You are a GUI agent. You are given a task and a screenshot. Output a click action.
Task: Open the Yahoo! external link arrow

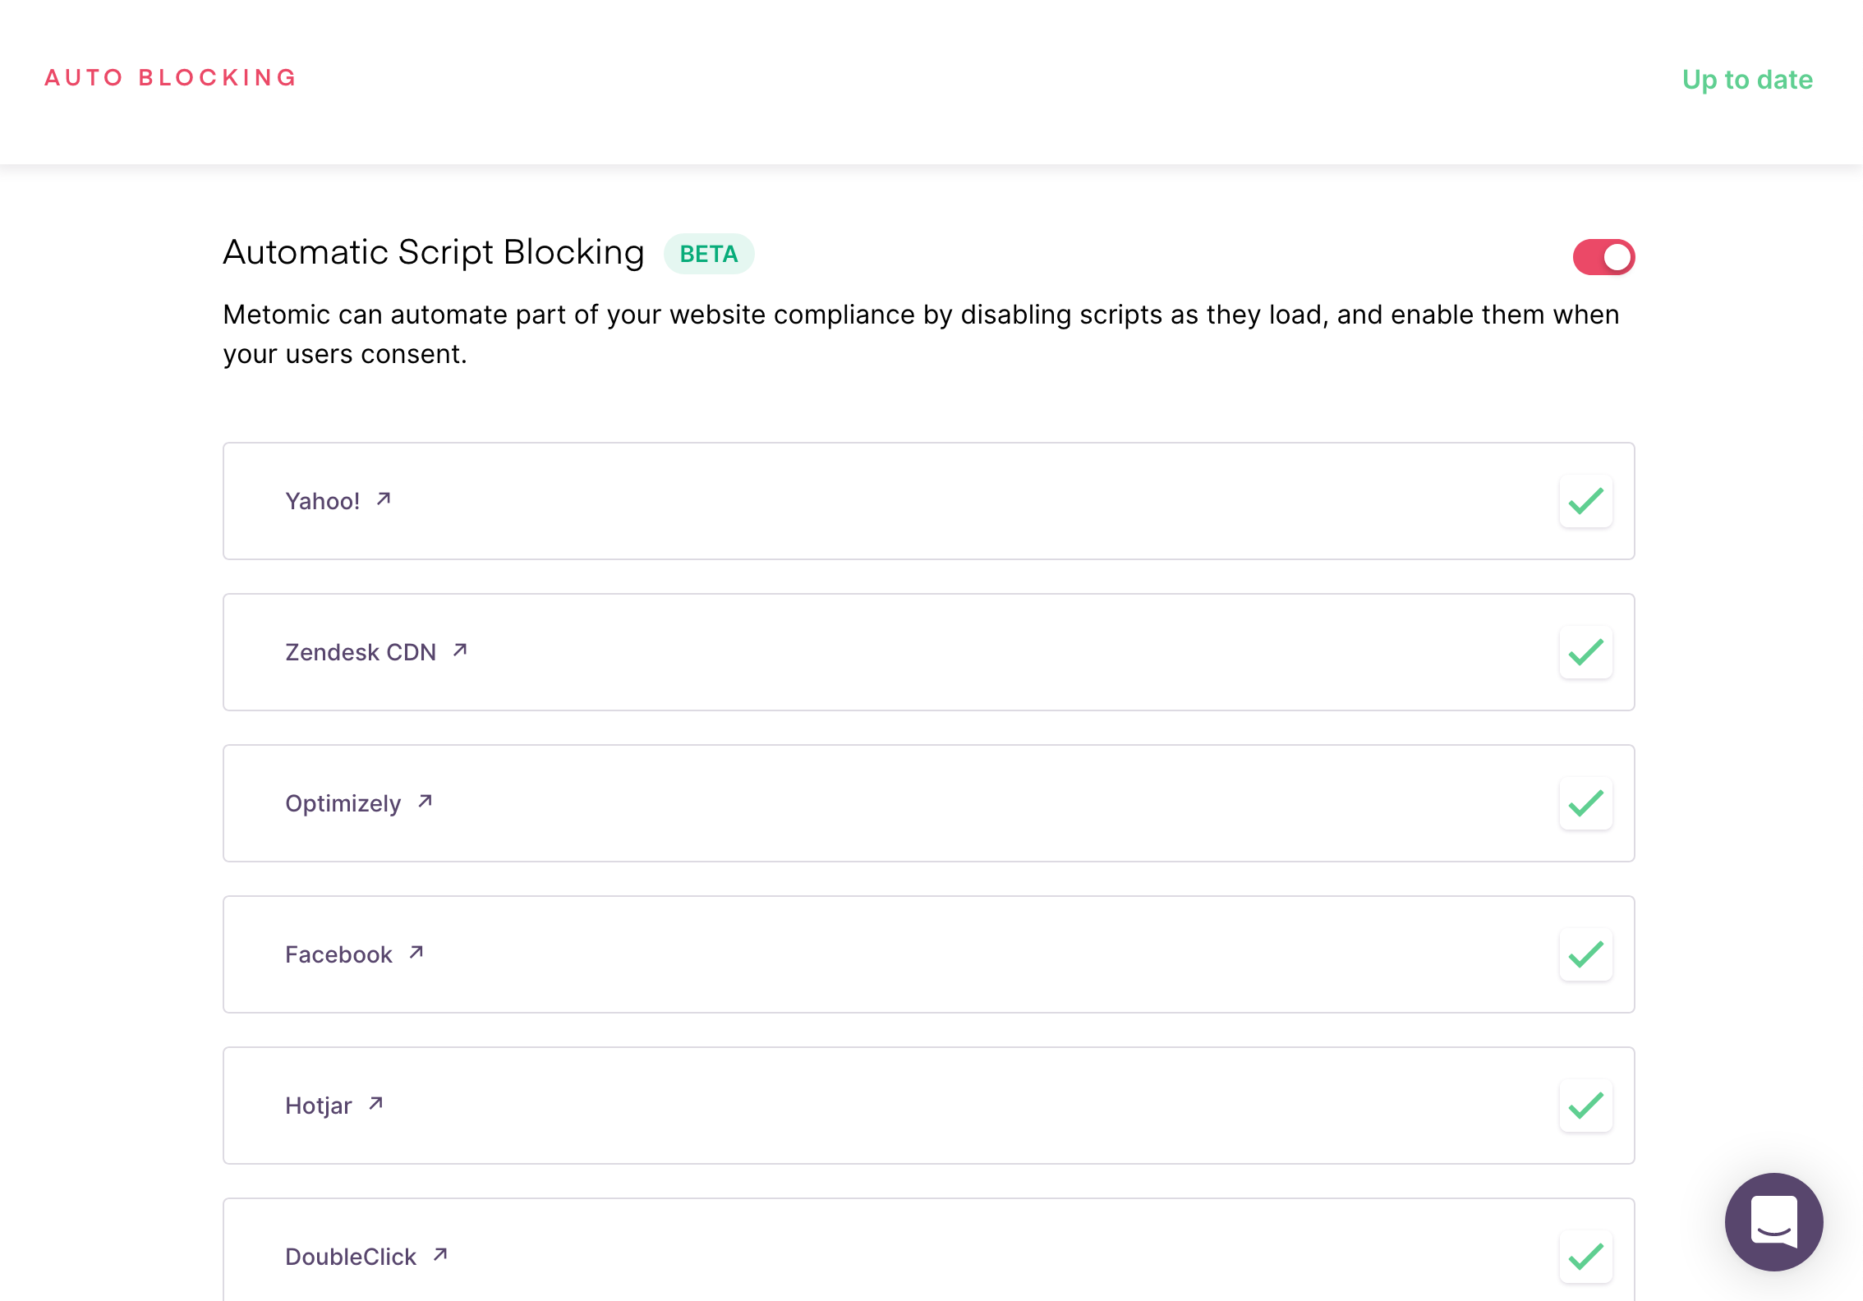coord(384,499)
